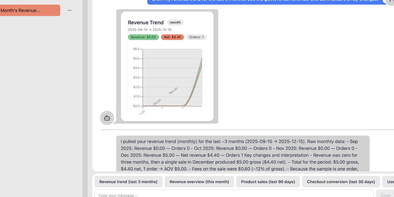
Task: Click the 'Type your message...' input field
Action: (x=230, y=194)
